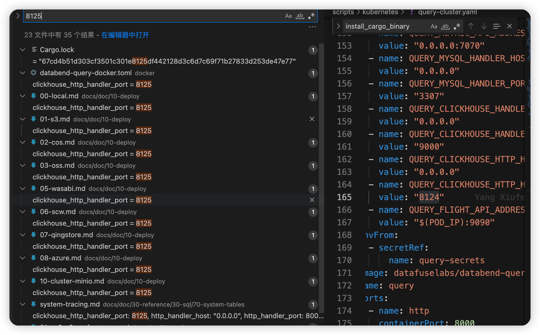Image resolution: width=540 pixels, height=335 pixels.
Task: Expand replace field in find widget
Action: [338, 26]
